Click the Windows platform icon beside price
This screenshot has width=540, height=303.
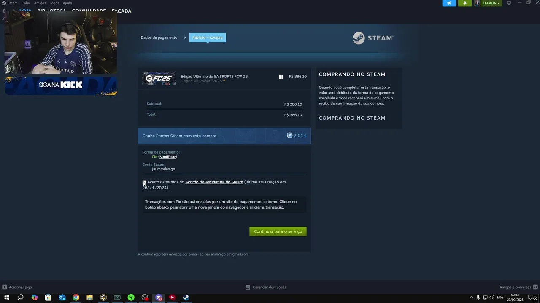tap(281, 77)
